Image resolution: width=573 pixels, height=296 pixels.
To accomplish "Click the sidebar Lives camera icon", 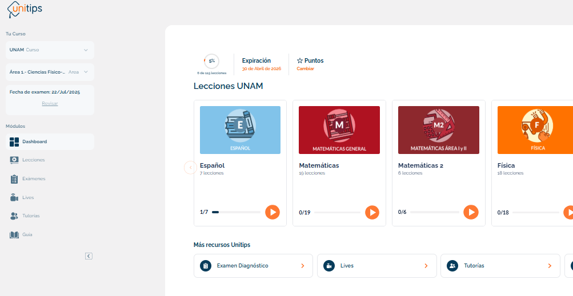I will (14, 197).
